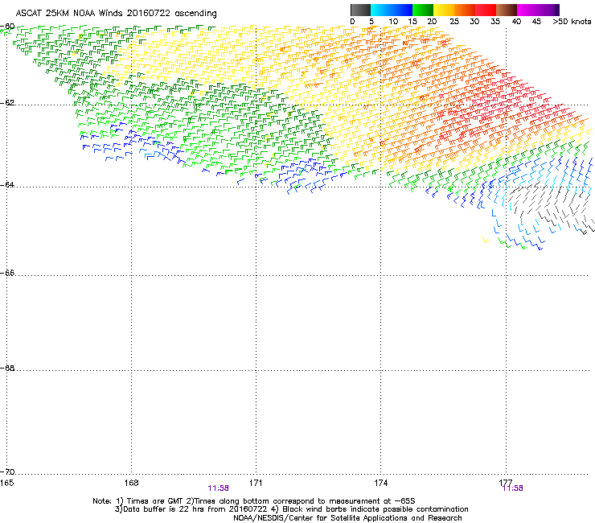
Task: Click the longitude label '168'
Action: point(132,483)
